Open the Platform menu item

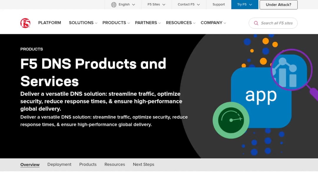[50, 23]
